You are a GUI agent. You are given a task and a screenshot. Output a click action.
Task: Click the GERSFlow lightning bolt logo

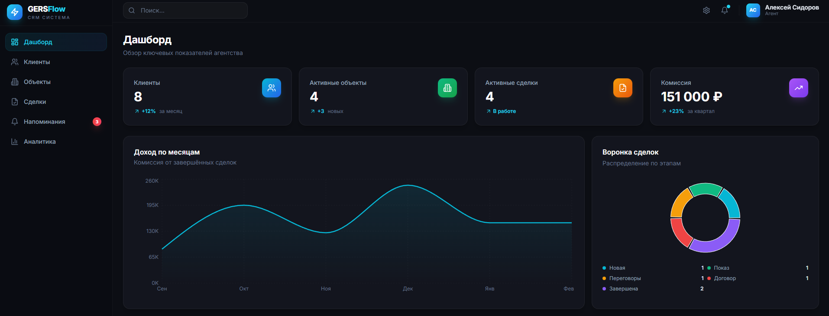click(x=15, y=12)
